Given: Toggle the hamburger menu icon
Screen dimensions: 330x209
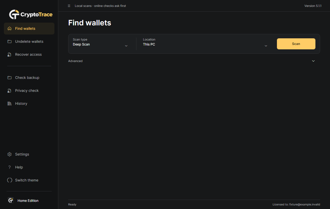Looking at the screenshot, I should click(x=69, y=6).
